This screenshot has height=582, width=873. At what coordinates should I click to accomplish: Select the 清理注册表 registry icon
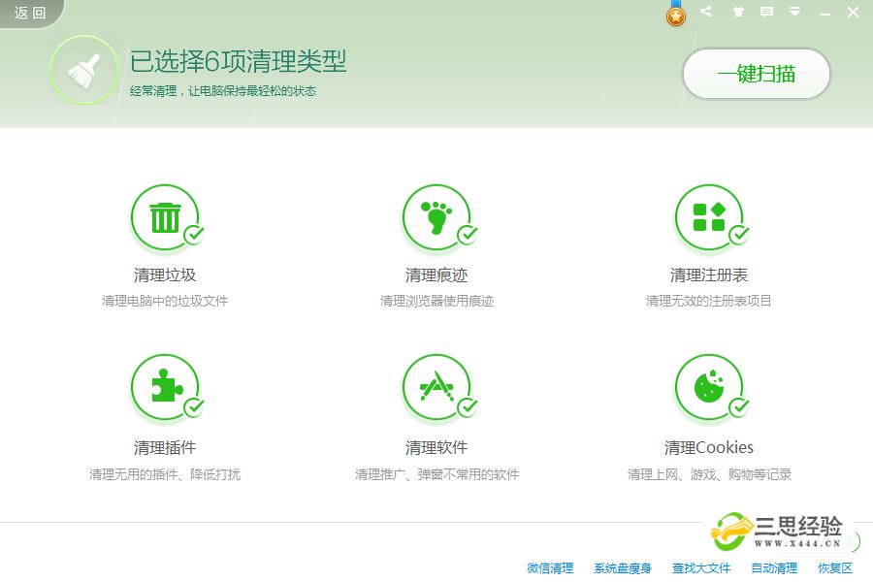coord(709,217)
